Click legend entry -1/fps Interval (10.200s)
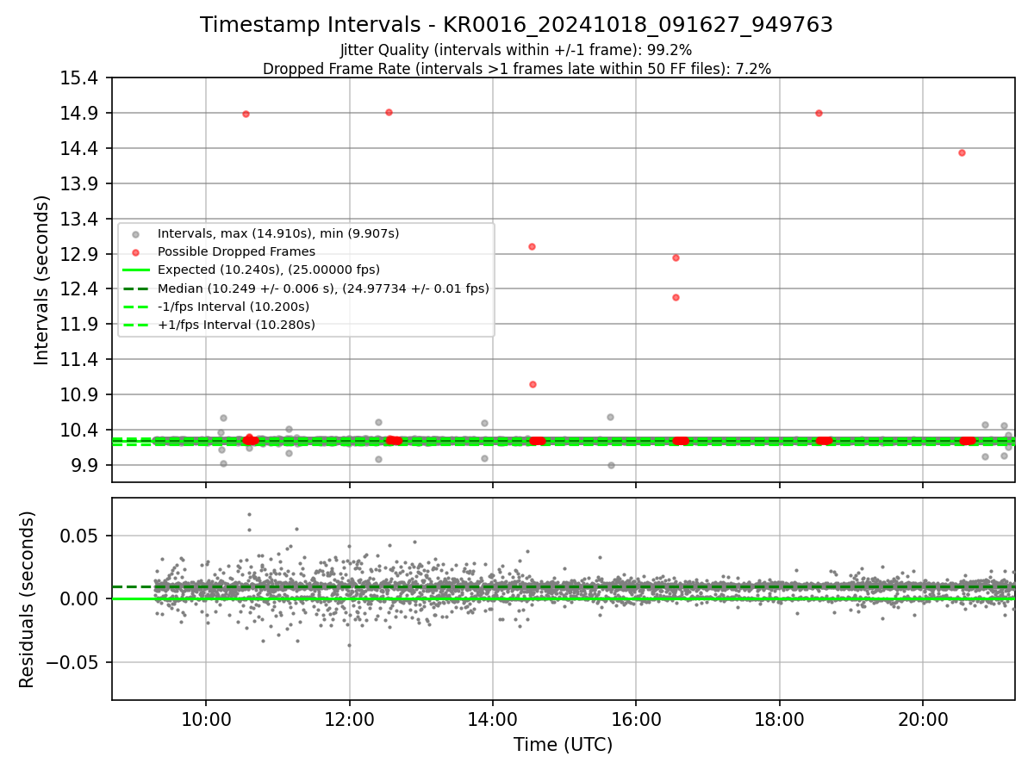 234,307
